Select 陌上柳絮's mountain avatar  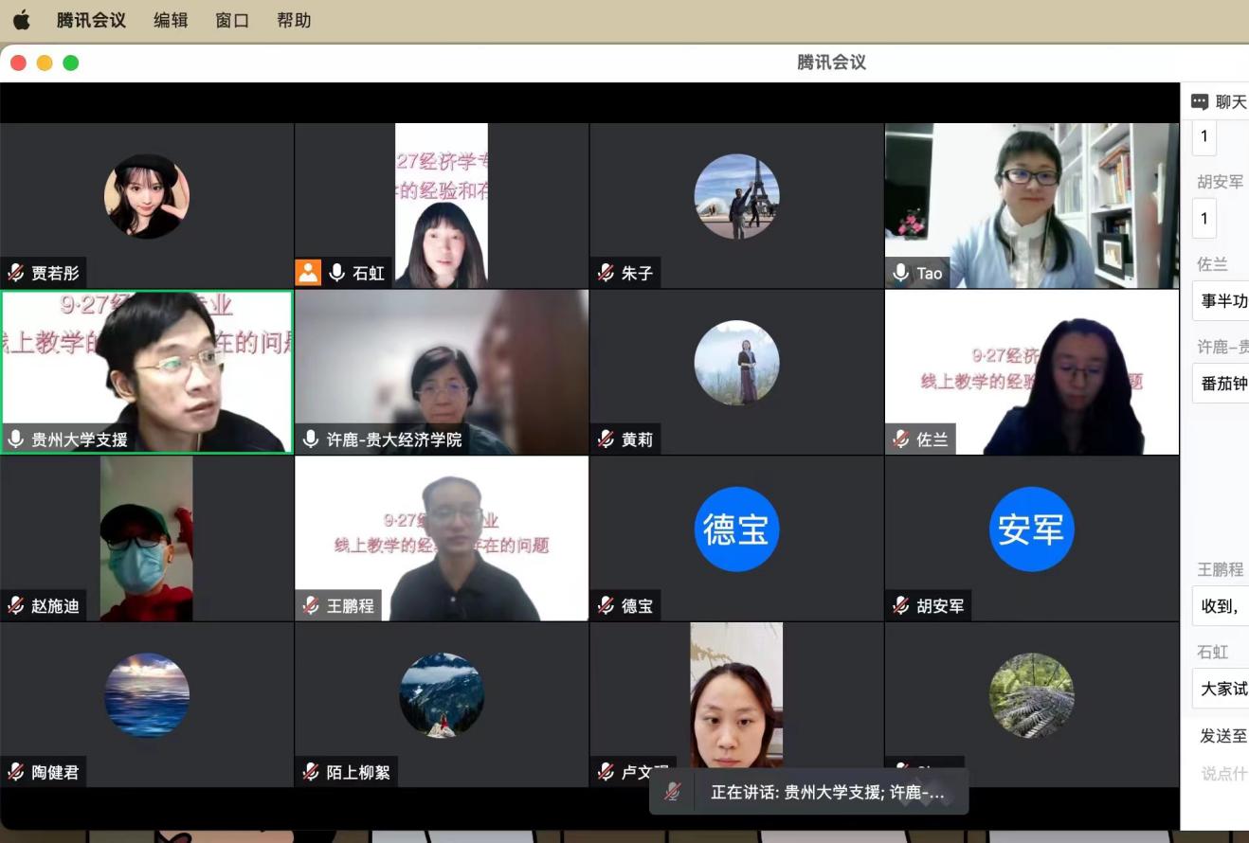pyautogui.click(x=442, y=694)
